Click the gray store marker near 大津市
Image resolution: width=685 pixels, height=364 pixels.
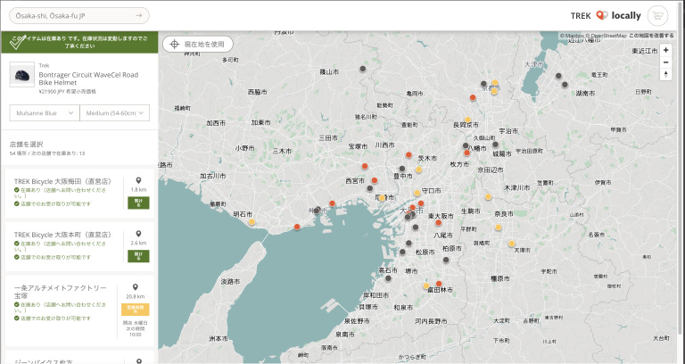[x=558, y=76]
